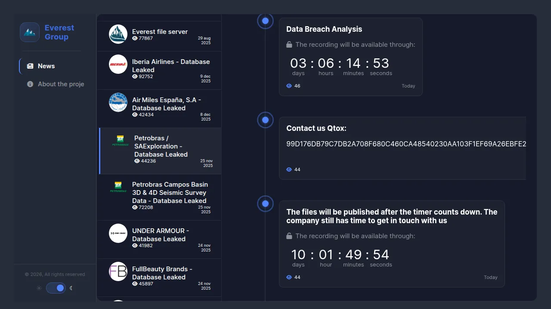Click the Everest file server logo thumbnail
This screenshot has width=551, height=309.
coord(118,34)
